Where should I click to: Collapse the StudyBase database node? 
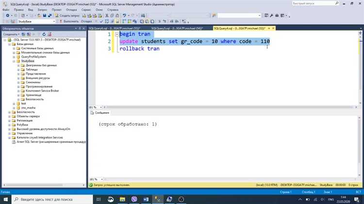pyautogui.click(x=14, y=61)
